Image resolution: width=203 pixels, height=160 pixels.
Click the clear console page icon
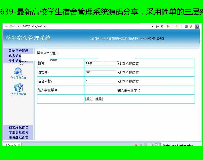point(152,145)
